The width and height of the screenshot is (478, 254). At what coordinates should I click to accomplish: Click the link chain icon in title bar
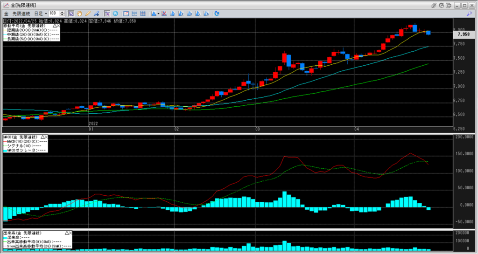tap(434, 5)
